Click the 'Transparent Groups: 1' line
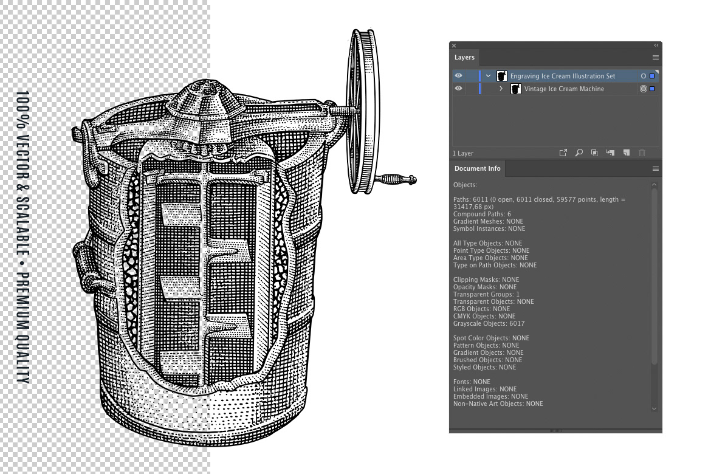Viewport: 711px width, 474px height. [486, 294]
